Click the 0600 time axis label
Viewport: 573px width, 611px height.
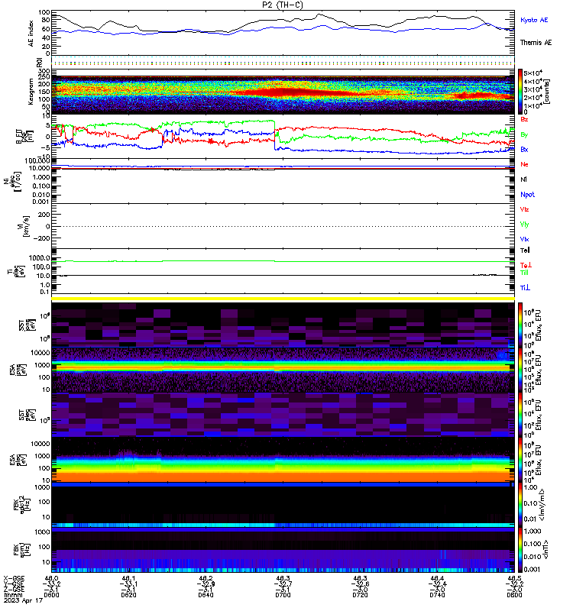coord(51,595)
